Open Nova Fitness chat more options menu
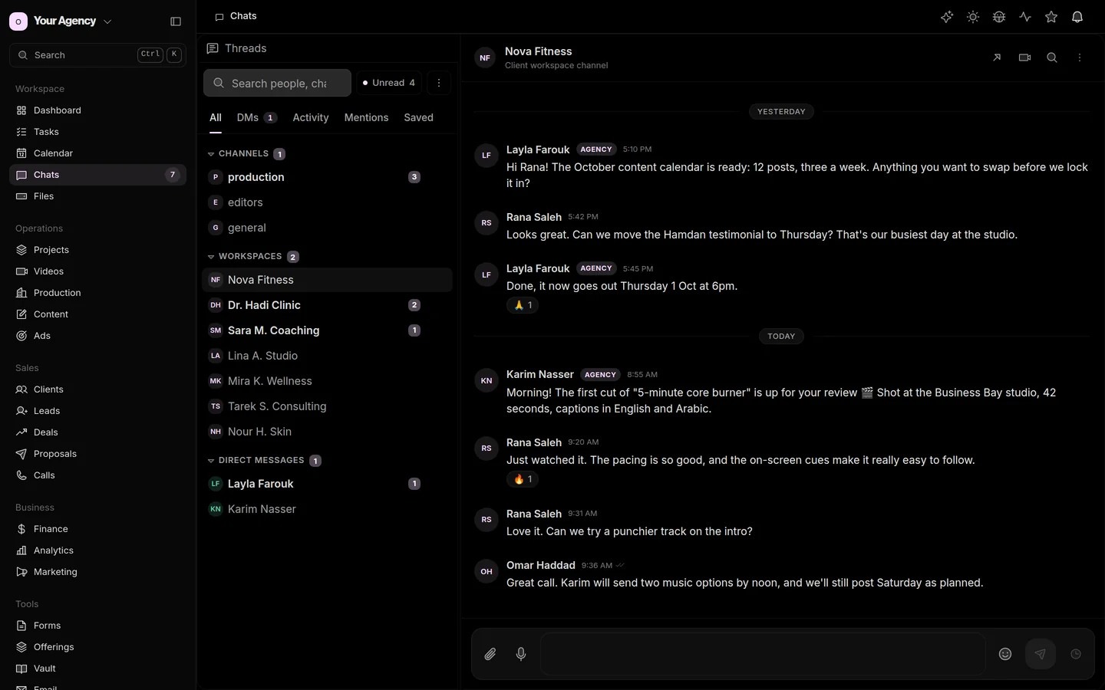This screenshot has width=1105, height=690. pos(1080,58)
